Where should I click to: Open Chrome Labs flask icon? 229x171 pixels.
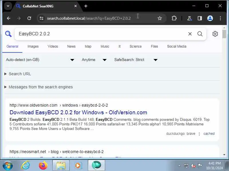coord(189,18)
